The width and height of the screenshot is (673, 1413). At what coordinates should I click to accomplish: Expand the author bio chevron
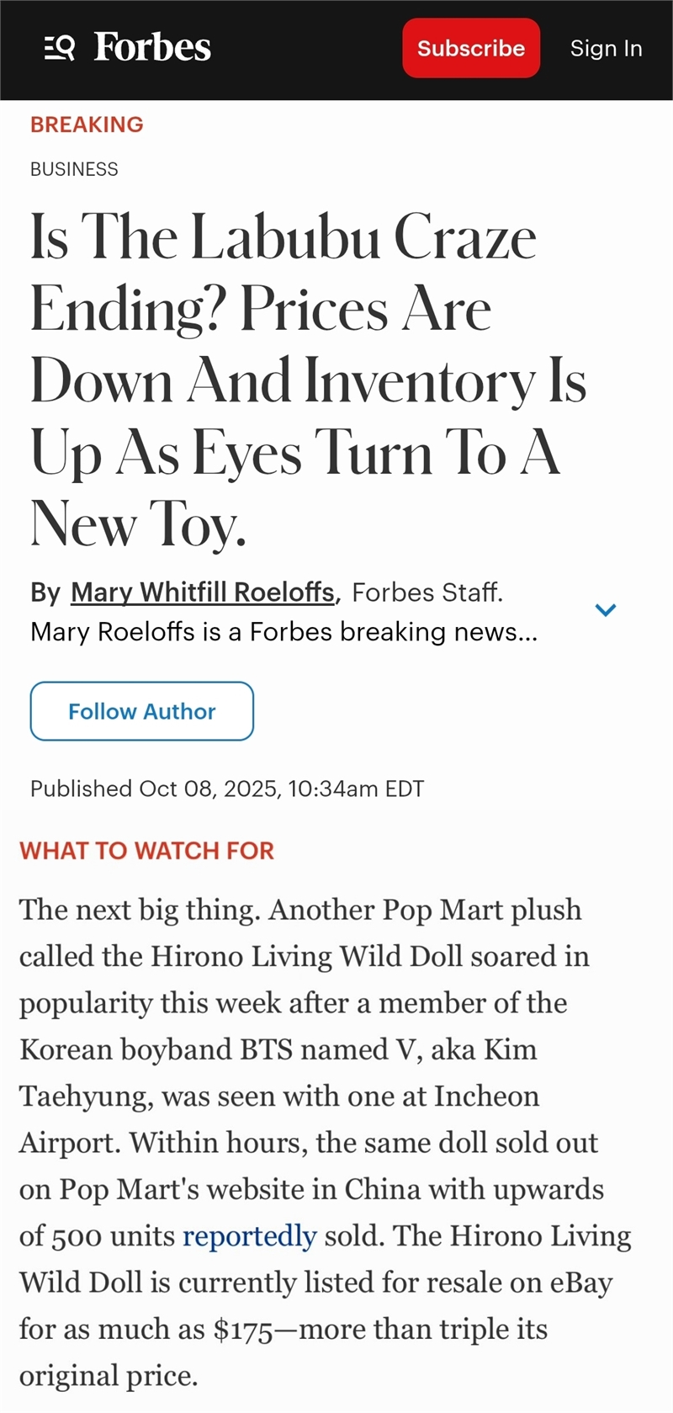click(606, 609)
